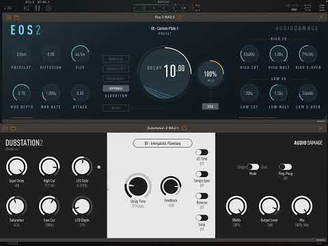The image size is (328, 246).
Task: Click the Dubstation High Cut knob
Action: 49,167
